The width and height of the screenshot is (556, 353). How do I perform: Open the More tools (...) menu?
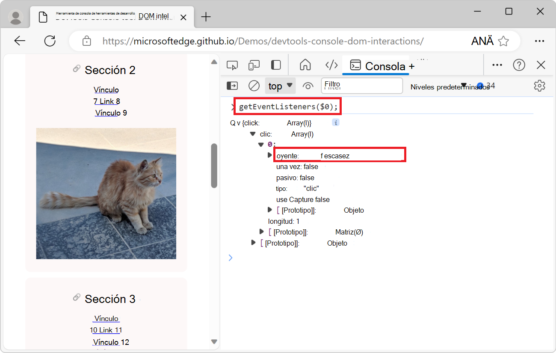pos(497,65)
